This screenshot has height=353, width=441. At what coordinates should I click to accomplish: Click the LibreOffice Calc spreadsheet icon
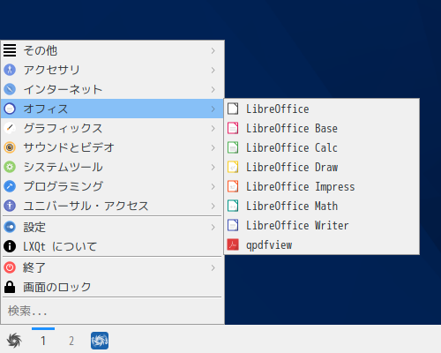[x=233, y=147]
